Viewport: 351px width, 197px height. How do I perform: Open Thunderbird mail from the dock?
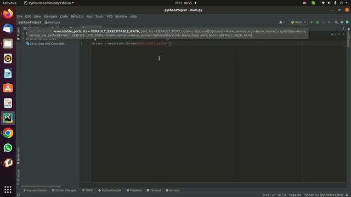(8, 28)
